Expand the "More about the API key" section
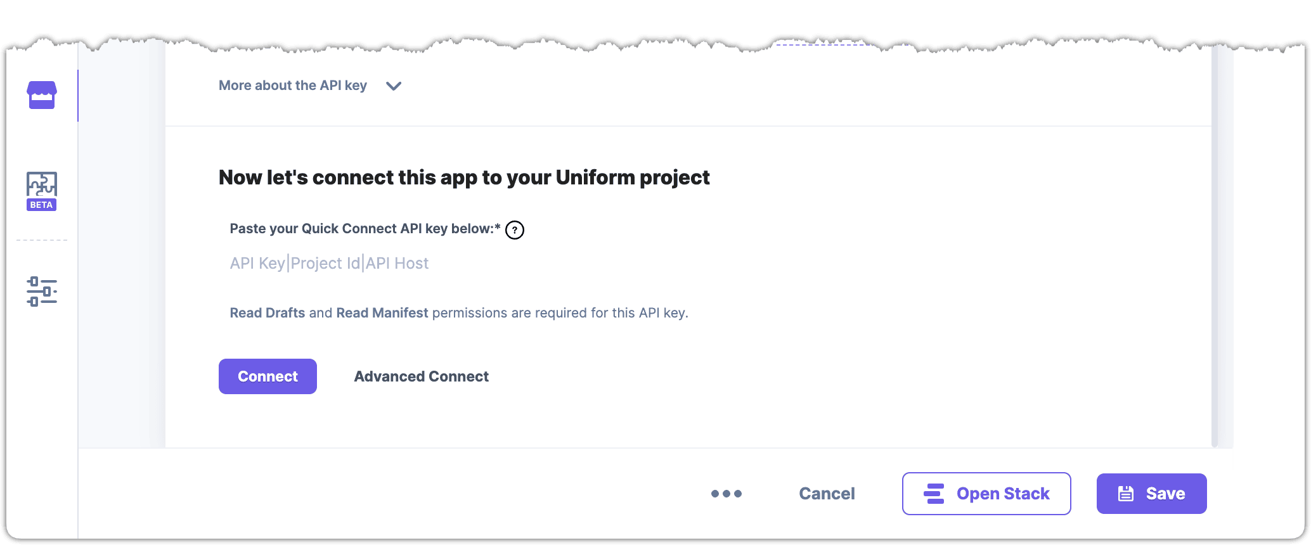 tap(293, 86)
